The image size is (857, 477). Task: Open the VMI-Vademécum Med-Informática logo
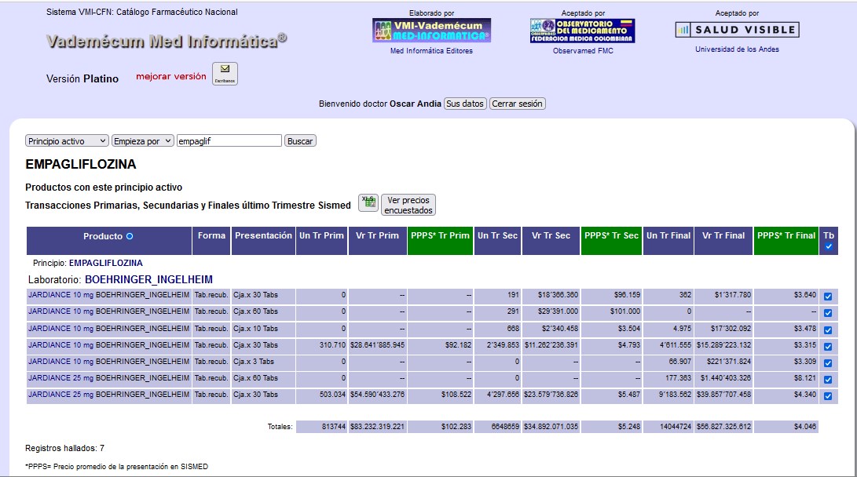pos(431,31)
